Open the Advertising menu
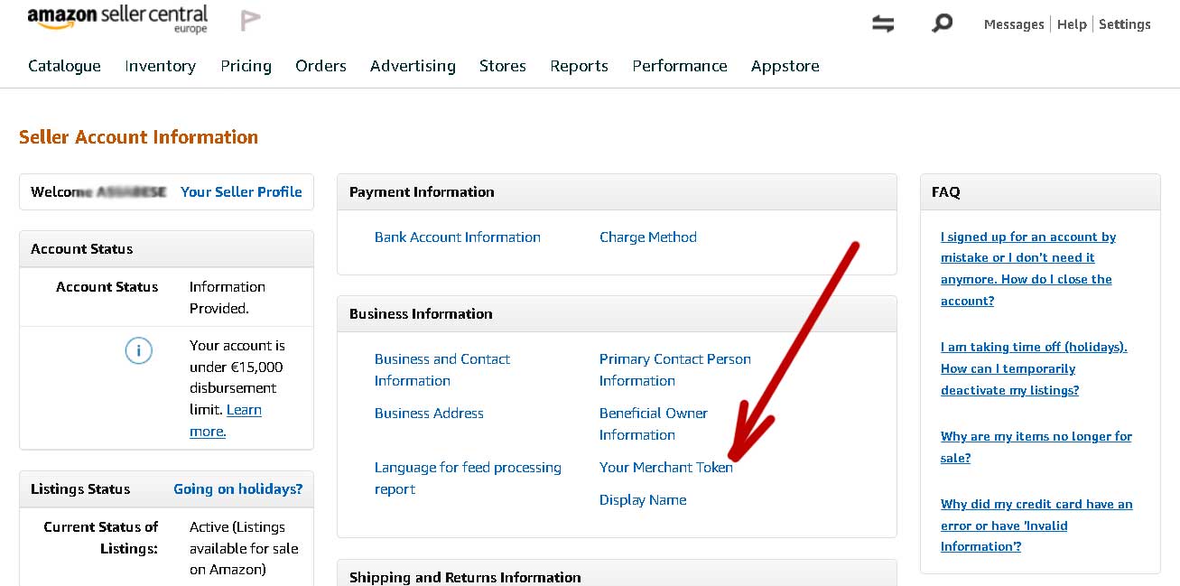Image resolution: width=1180 pixels, height=586 pixels. click(x=413, y=66)
